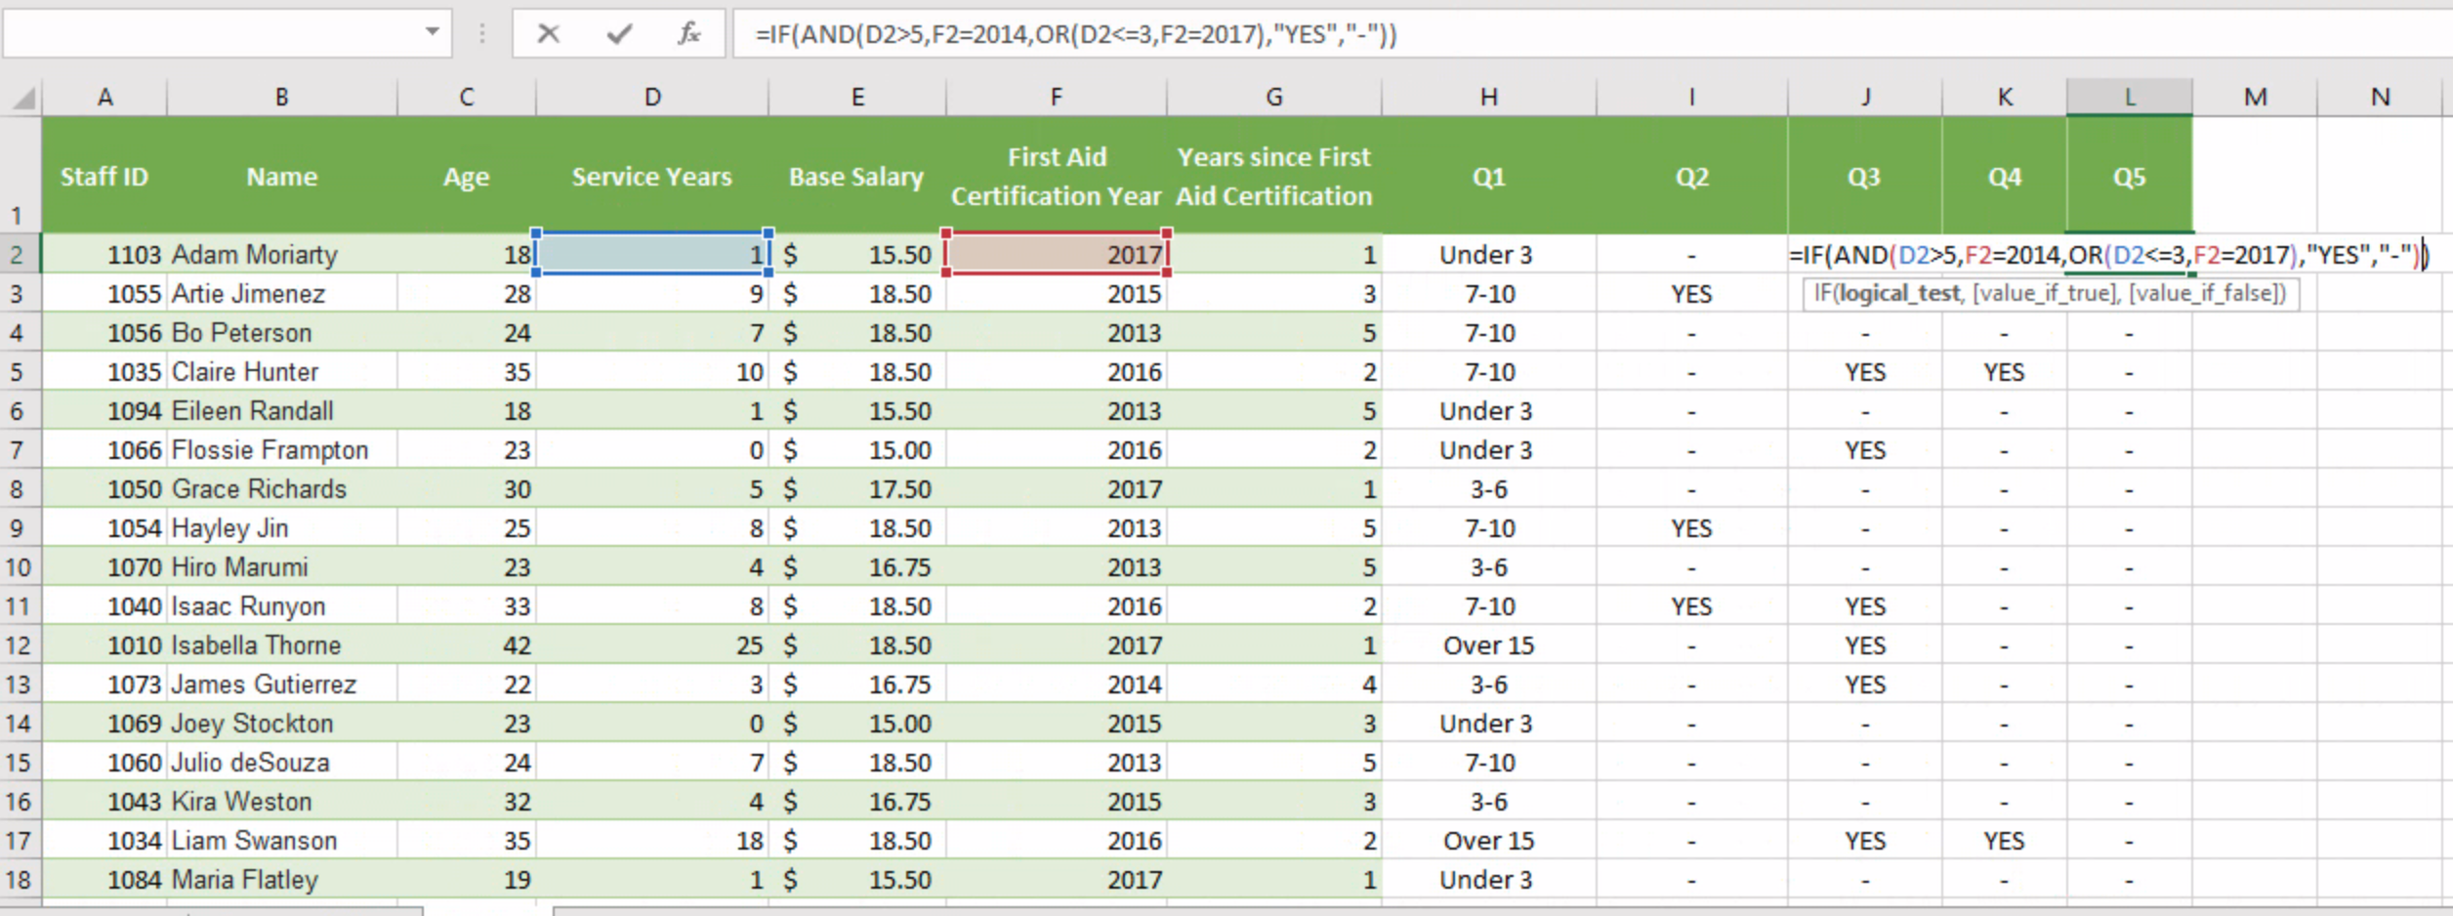The image size is (2453, 916).
Task: Confirm the formula with the checkmark icon
Action: (x=619, y=34)
